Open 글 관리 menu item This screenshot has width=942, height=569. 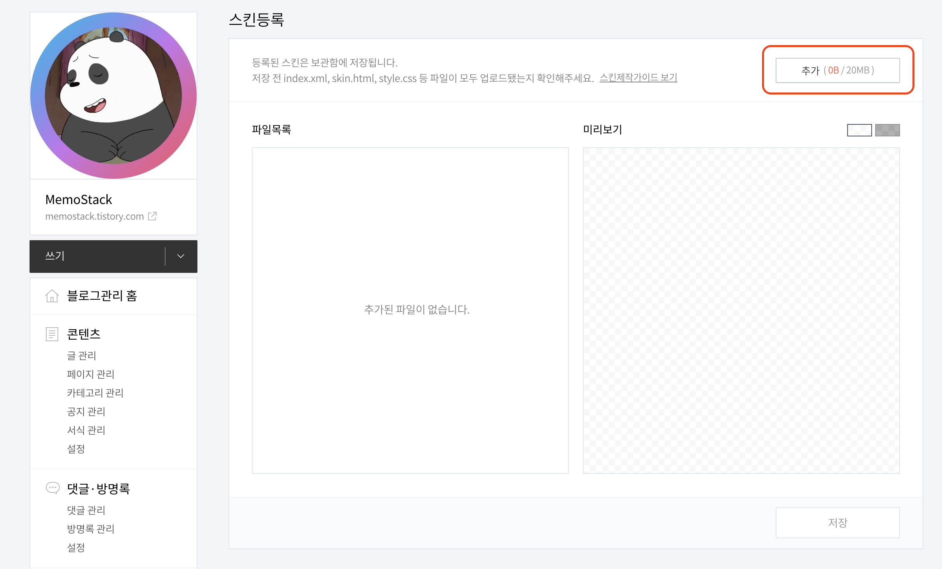81,355
